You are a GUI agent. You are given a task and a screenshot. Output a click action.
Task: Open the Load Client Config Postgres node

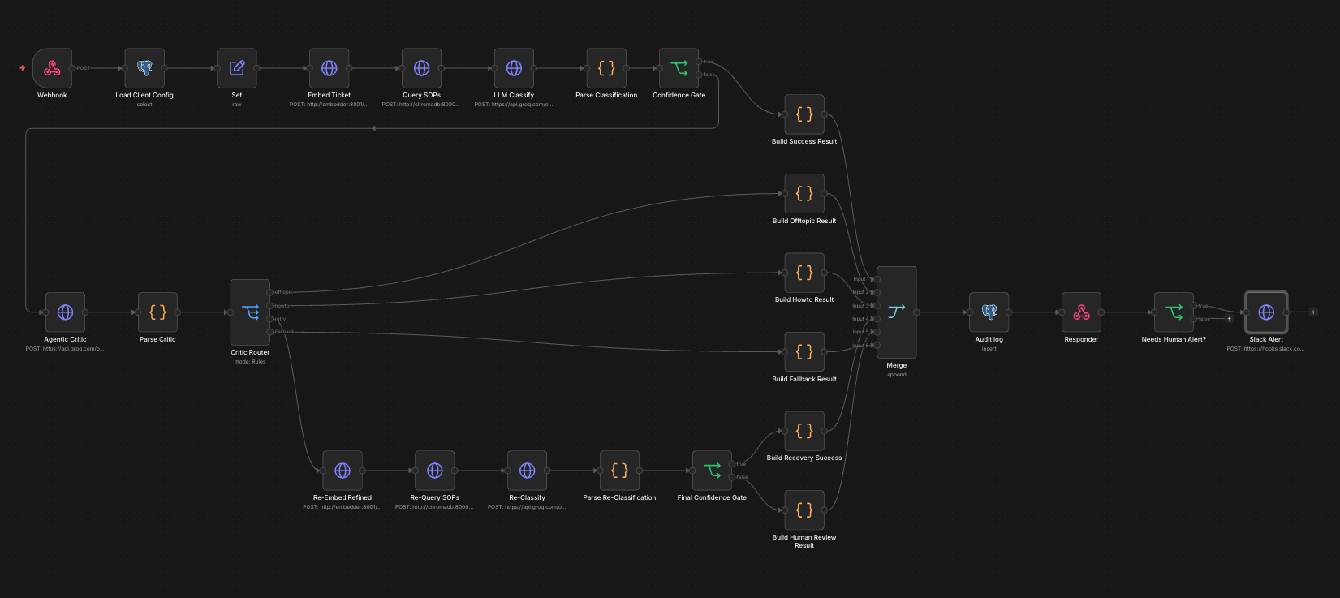click(x=144, y=68)
